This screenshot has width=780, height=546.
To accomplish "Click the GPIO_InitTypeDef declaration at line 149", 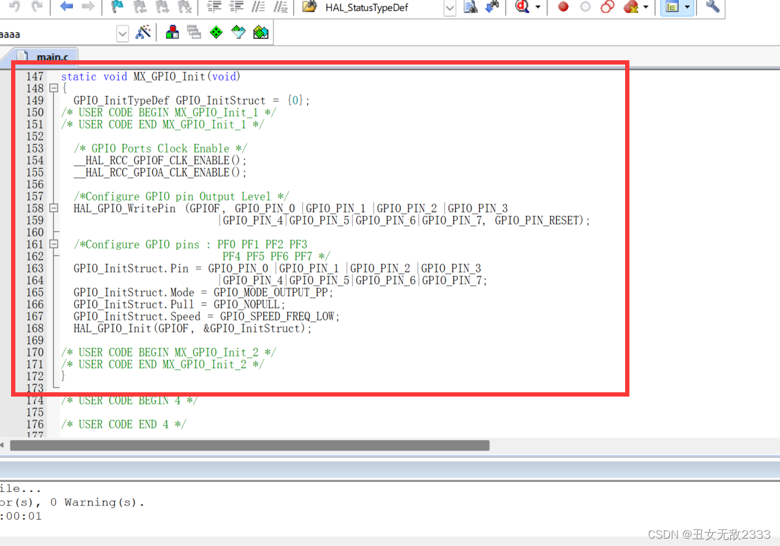I will [x=192, y=101].
